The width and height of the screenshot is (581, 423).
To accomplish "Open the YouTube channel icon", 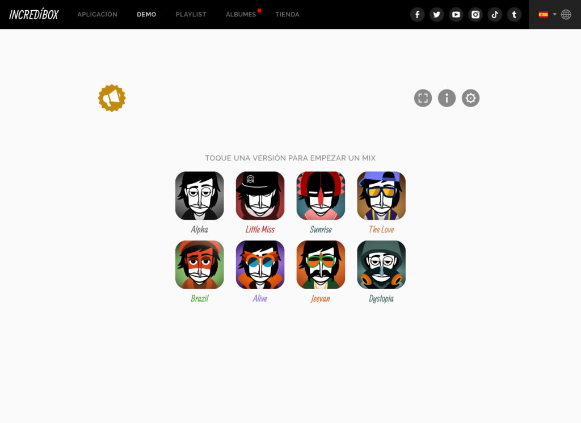I will 456,14.
